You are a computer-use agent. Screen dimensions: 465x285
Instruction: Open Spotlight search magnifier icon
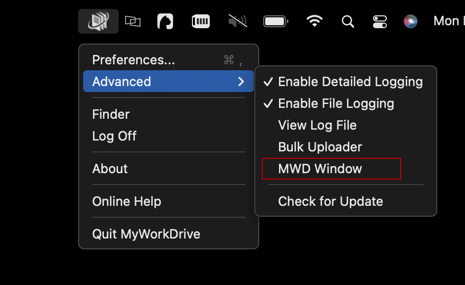348,21
